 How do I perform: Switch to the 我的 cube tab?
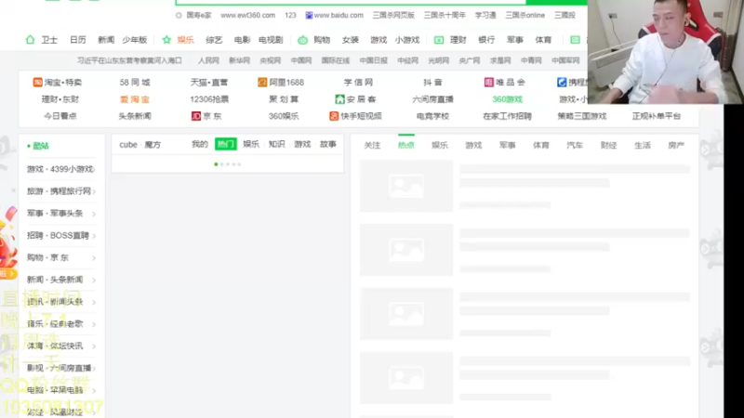click(x=200, y=144)
